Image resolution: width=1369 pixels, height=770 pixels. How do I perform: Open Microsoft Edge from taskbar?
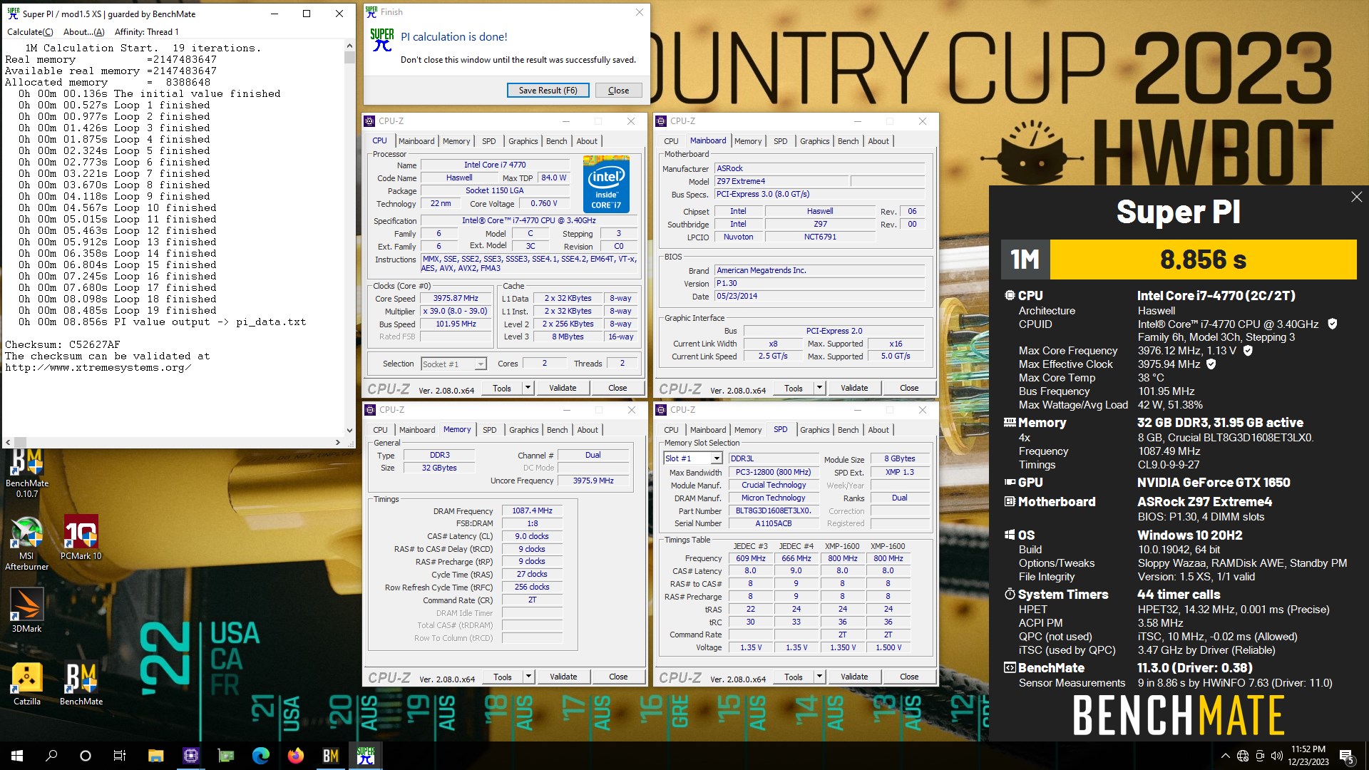click(x=260, y=756)
